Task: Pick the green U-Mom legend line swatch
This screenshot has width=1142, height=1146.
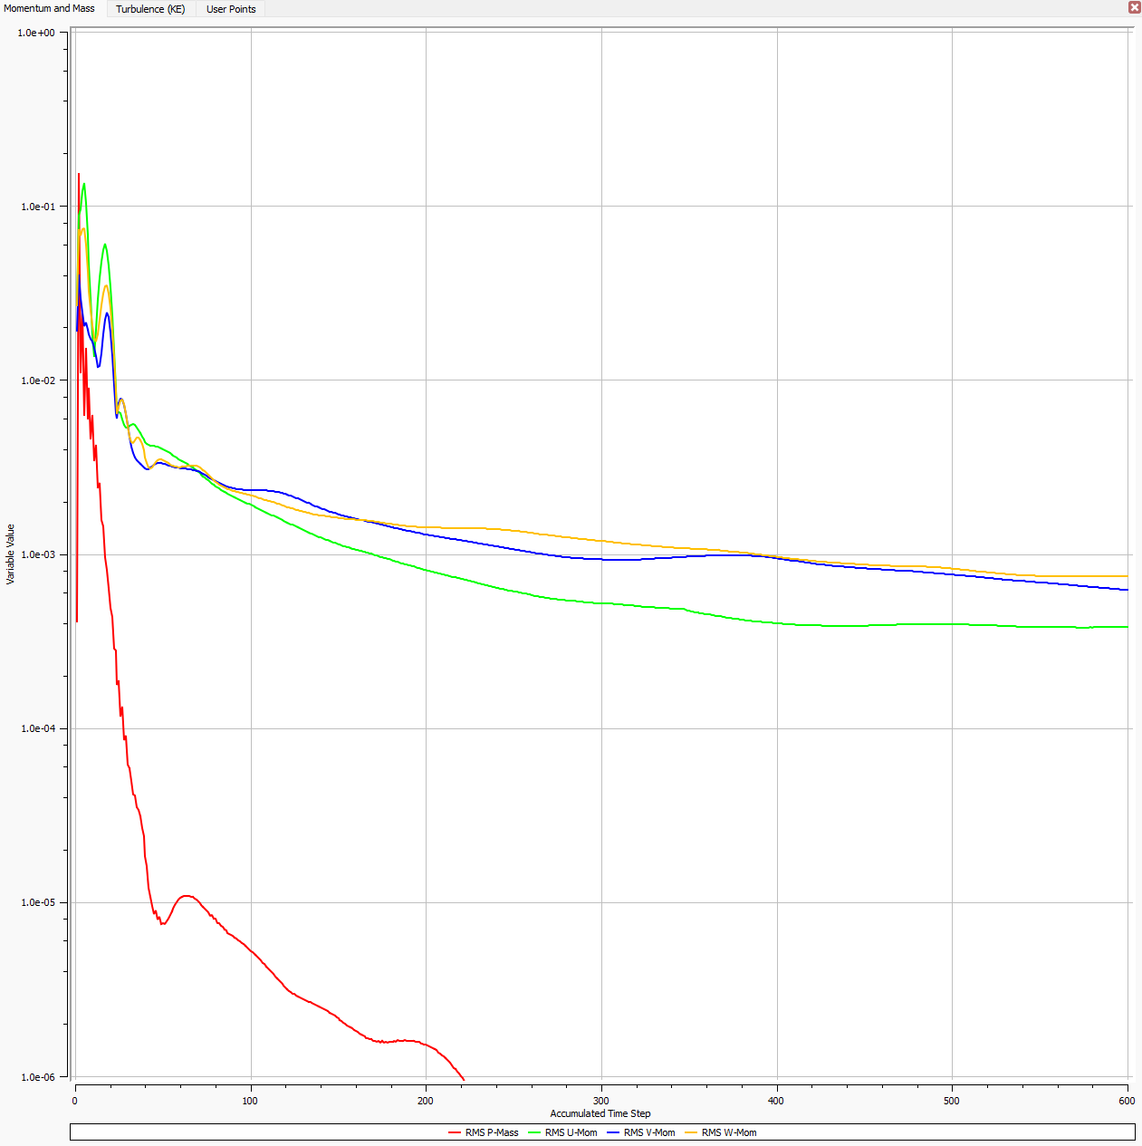Action: (x=534, y=1132)
